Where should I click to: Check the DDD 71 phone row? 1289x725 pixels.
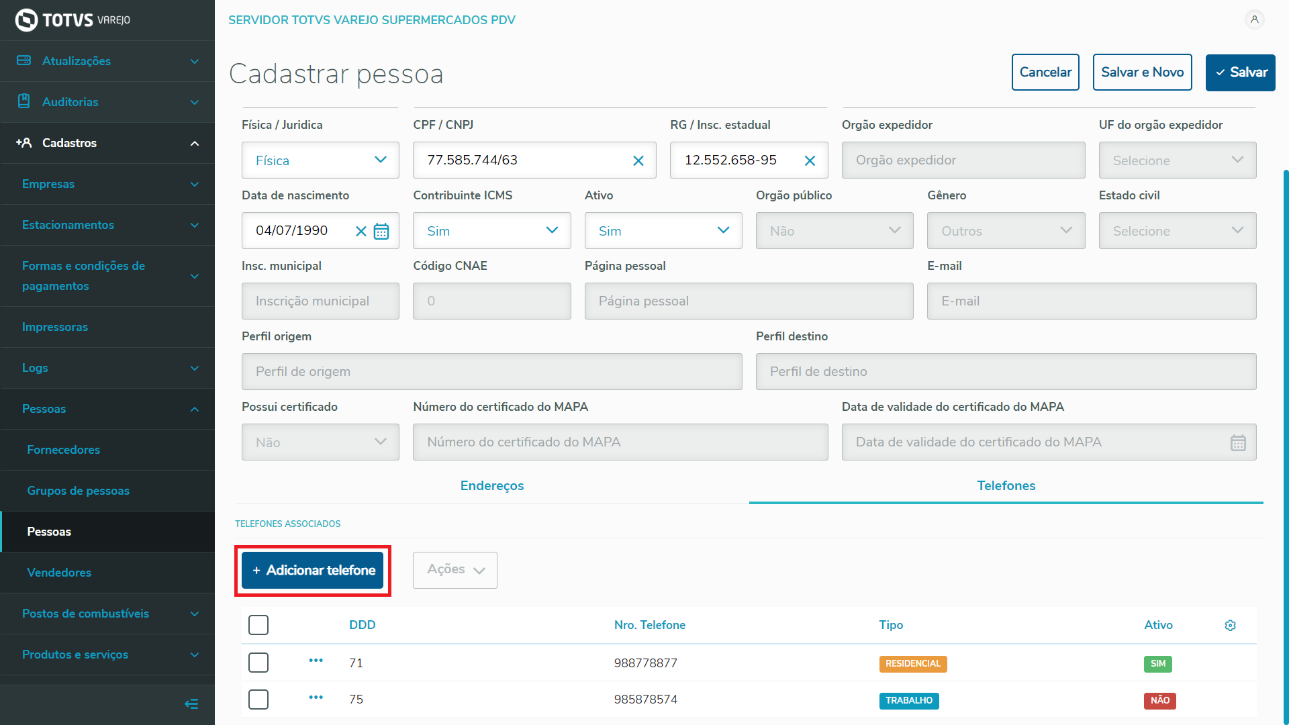(258, 663)
